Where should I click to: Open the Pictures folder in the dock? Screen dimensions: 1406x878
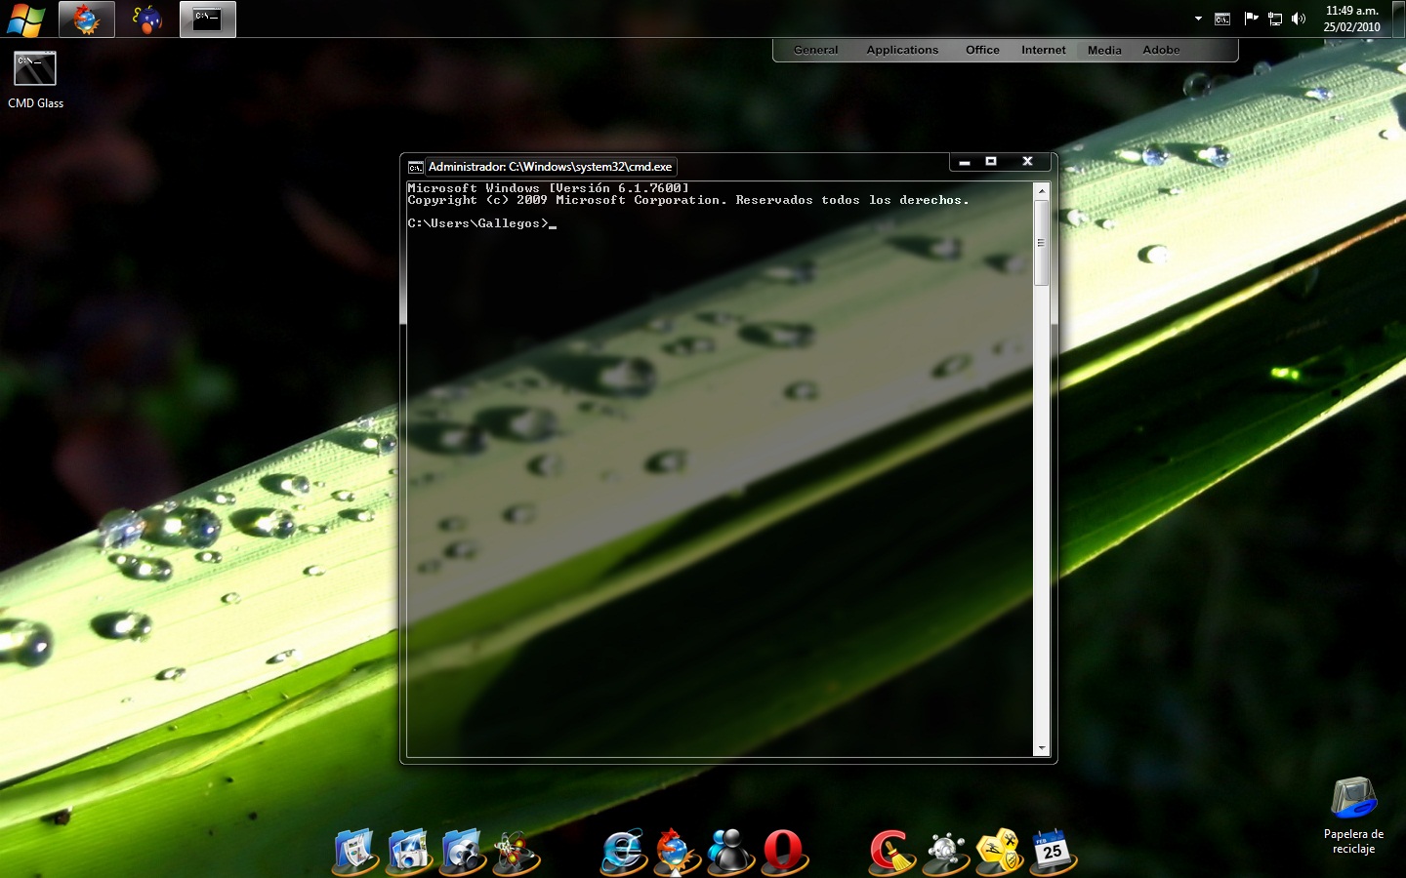(410, 852)
